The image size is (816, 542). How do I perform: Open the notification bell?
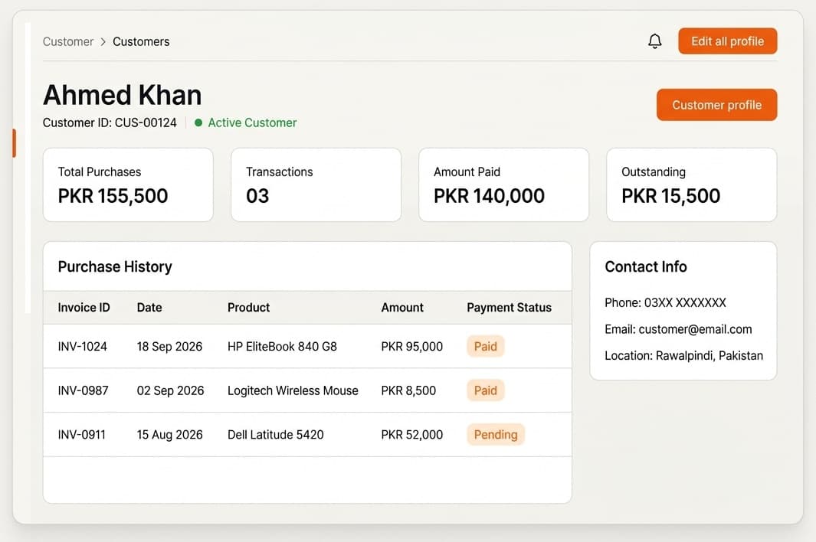click(654, 41)
